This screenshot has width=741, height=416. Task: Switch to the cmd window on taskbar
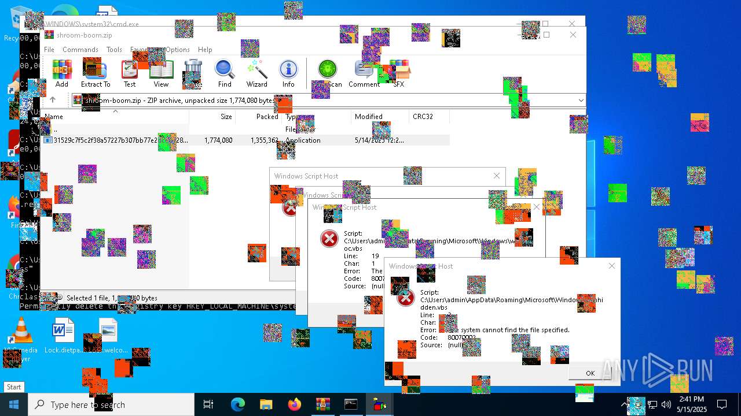tap(351, 404)
